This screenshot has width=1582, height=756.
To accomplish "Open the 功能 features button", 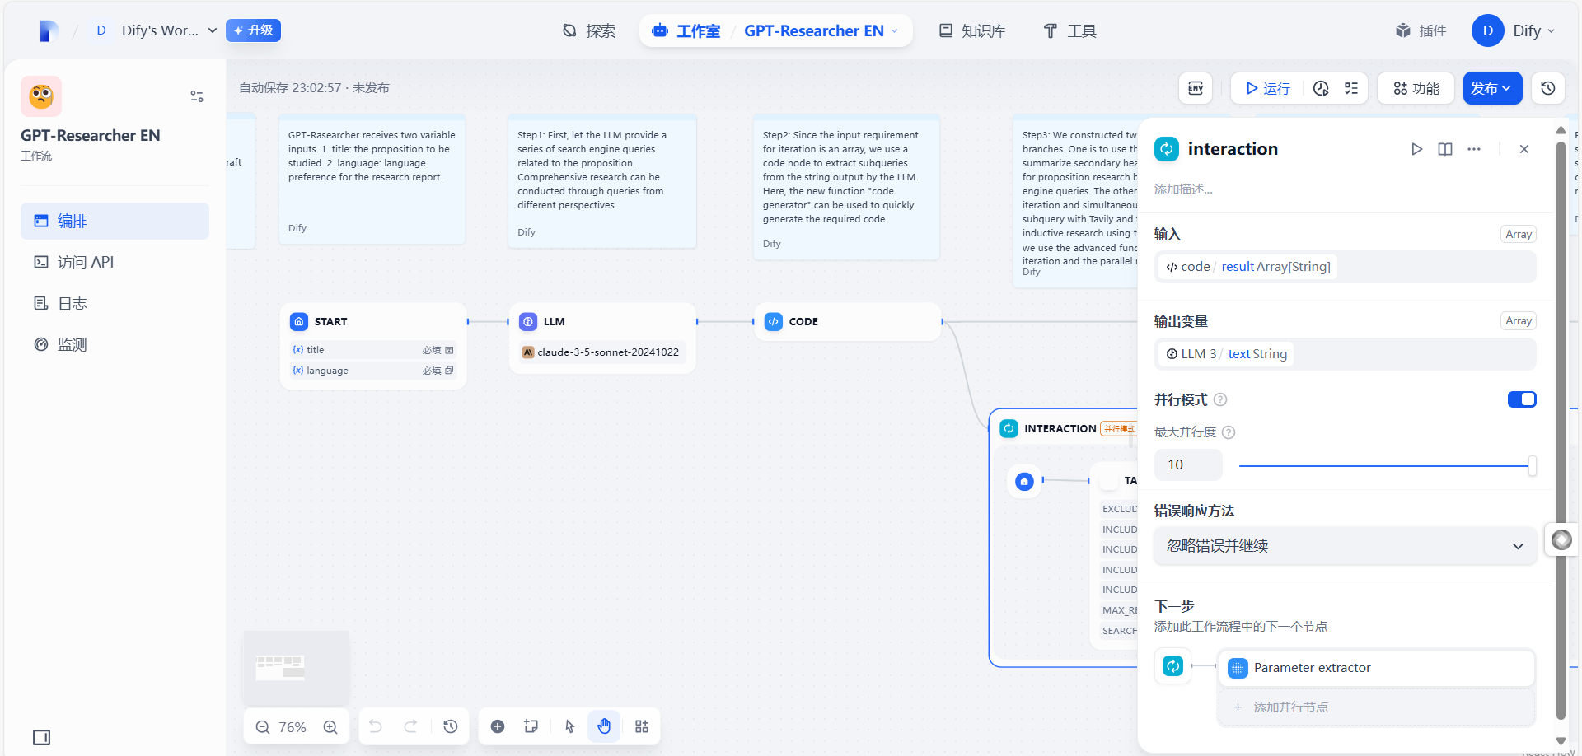I will pos(1416,88).
